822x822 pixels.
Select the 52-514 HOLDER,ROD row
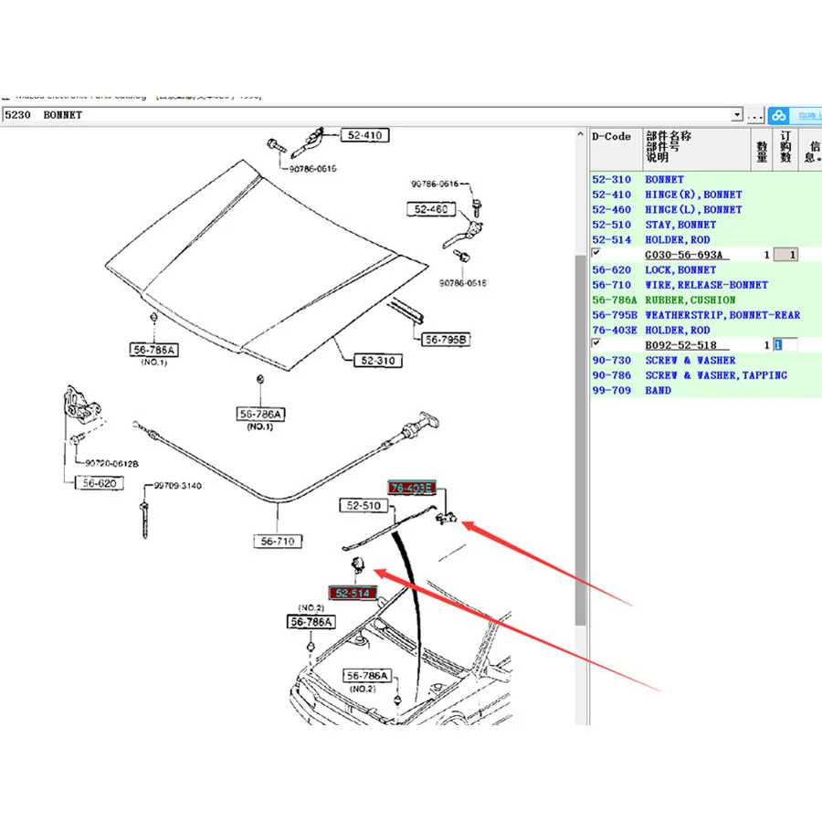coord(706,239)
